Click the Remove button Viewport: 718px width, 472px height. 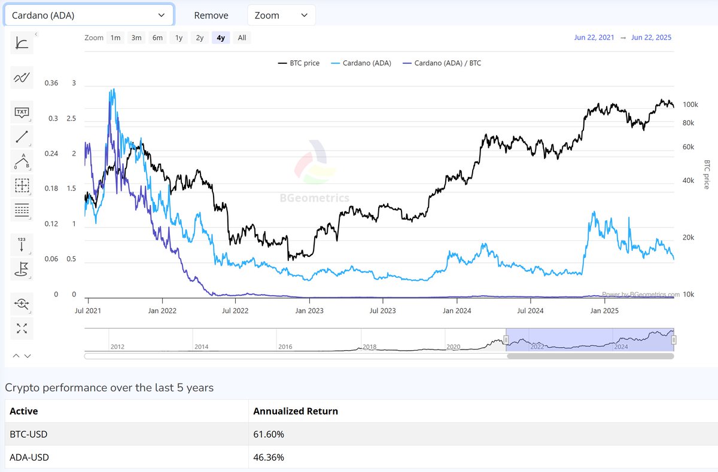(x=211, y=15)
